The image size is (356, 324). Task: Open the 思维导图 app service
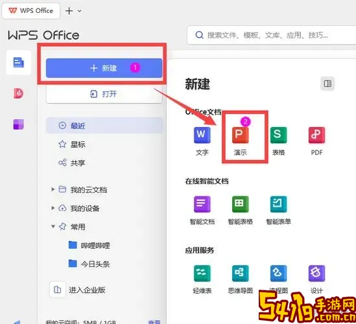pos(240,279)
